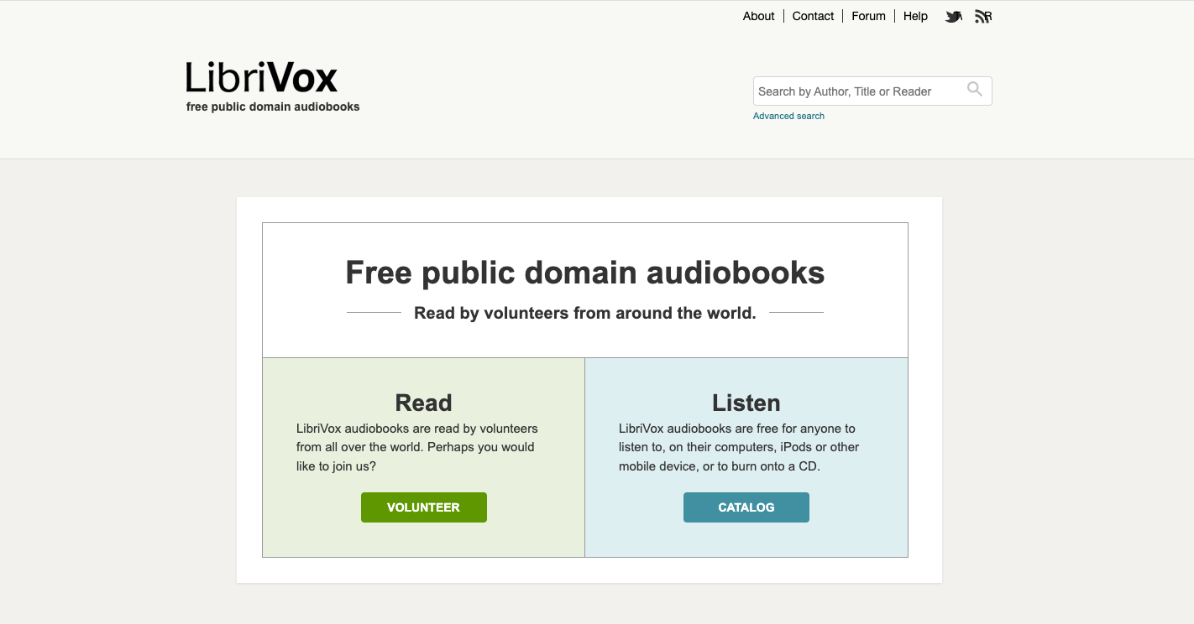Focus the Search by Author, Title or Reader field
1194x624 pixels.
coord(856,91)
